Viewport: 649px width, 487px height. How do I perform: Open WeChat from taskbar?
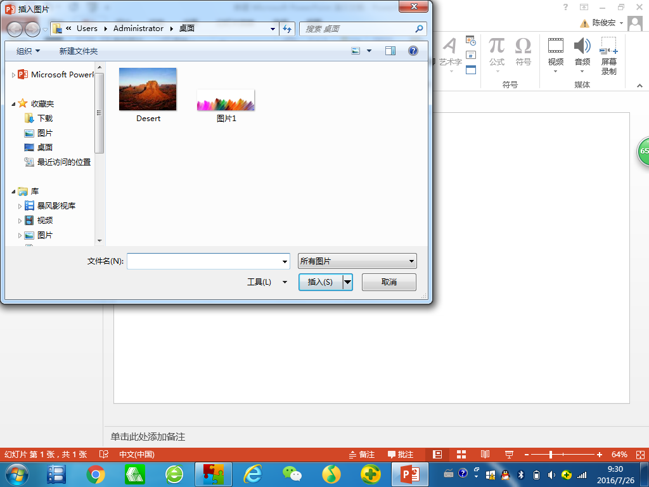point(292,474)
